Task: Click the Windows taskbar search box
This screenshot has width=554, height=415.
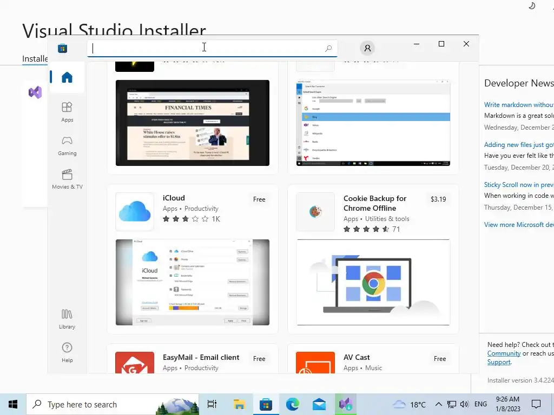Action: click(113, 404)
